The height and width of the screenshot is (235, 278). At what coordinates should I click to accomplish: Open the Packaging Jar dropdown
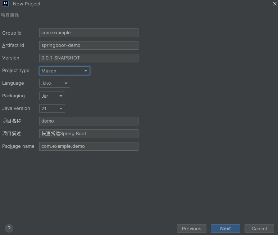coord(52,96)
